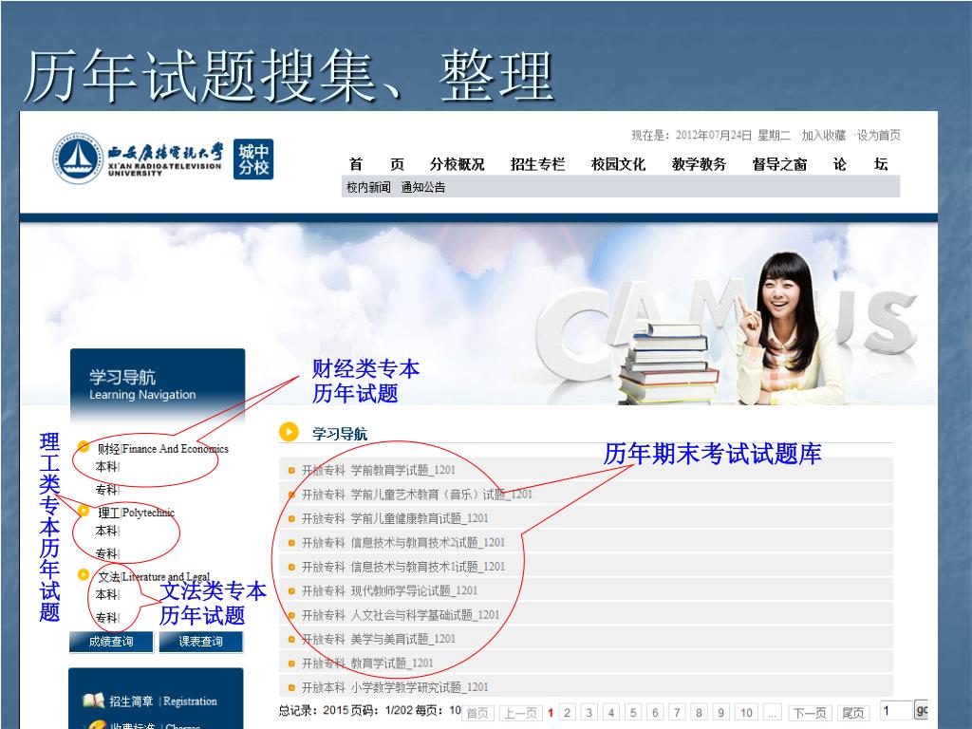Open 专科 under 理工 Polytechnic
This screenshot has height=729, width=972.
pos(106,553)
